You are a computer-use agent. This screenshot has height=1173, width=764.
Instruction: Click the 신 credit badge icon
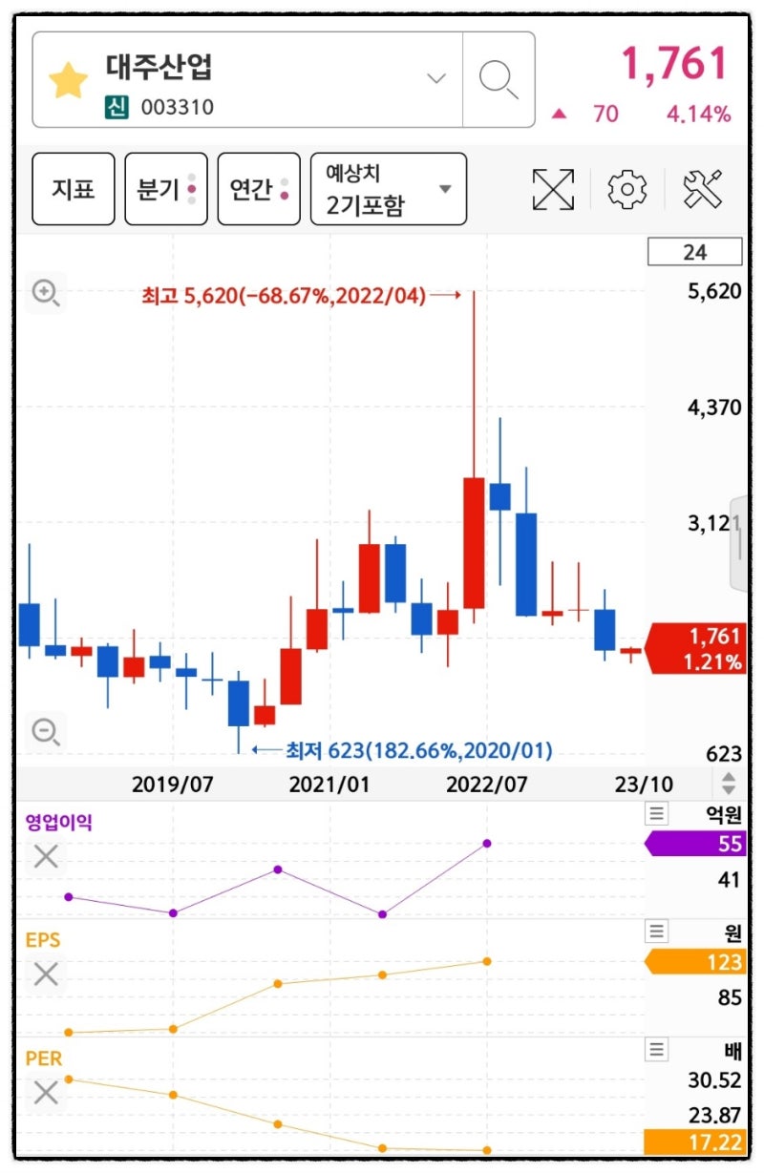(117, 108)
